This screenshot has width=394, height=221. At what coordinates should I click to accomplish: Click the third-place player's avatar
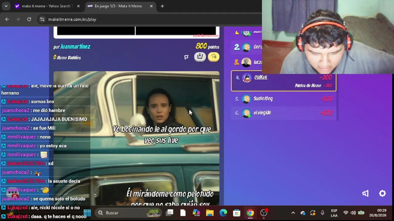coord(246,62)
